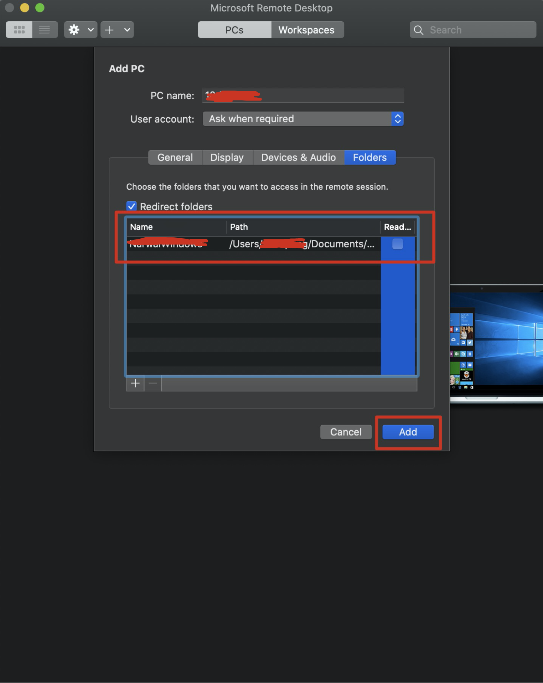Expand the add menu chevron
Screen dimensions: 543x683
127,30
